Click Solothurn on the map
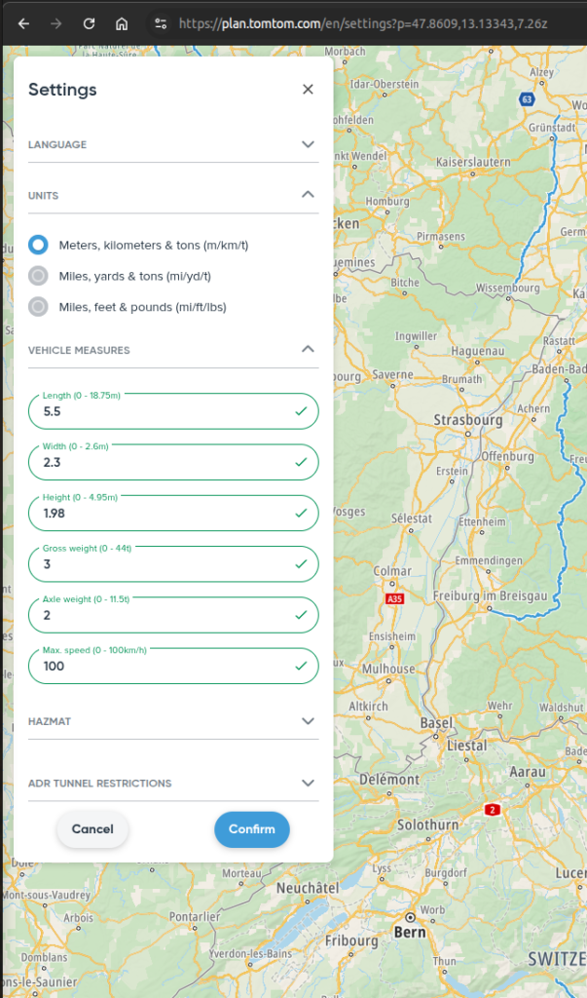Screen dimensions: 587x998 pos(428,825)
